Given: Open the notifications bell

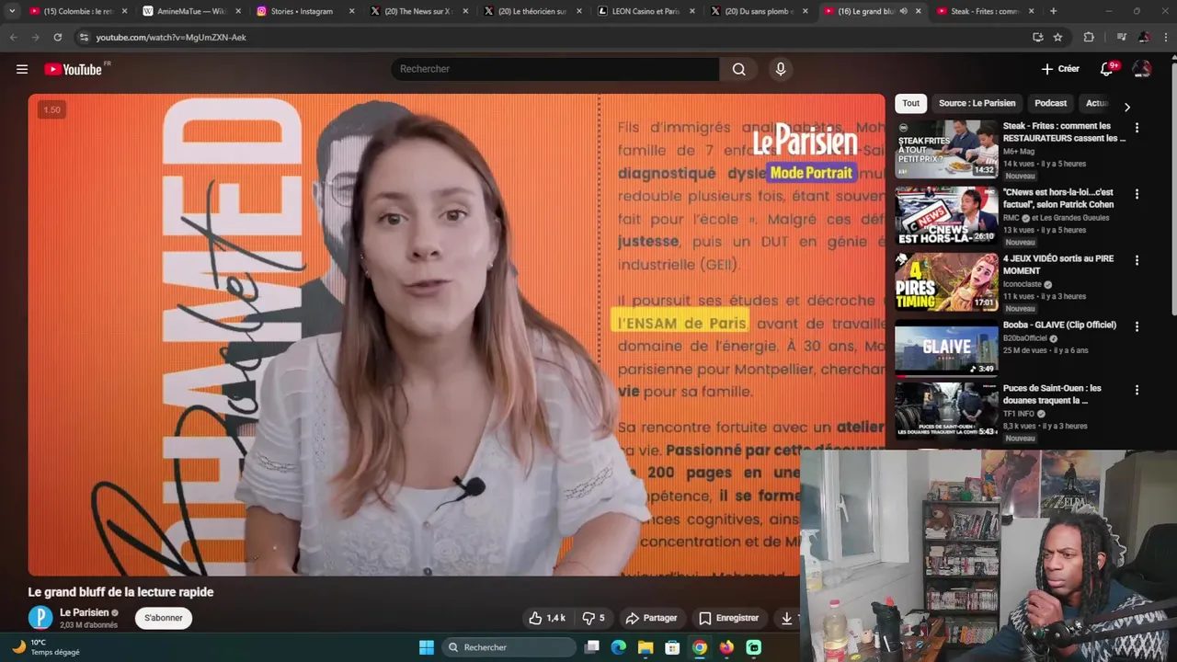Looking at the screenshot, I should pos(1107,69).
